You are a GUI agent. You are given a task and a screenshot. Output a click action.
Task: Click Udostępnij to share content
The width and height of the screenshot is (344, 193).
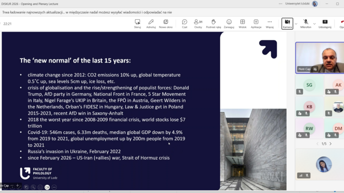[325, 24]
